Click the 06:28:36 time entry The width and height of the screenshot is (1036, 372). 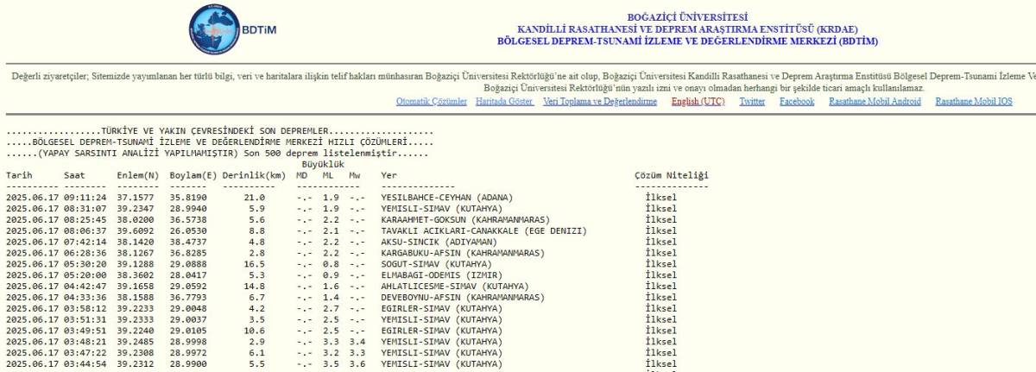(x=85, y=254)
